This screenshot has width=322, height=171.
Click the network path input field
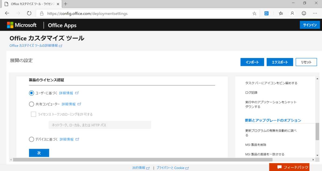click(x=100, y=125)
